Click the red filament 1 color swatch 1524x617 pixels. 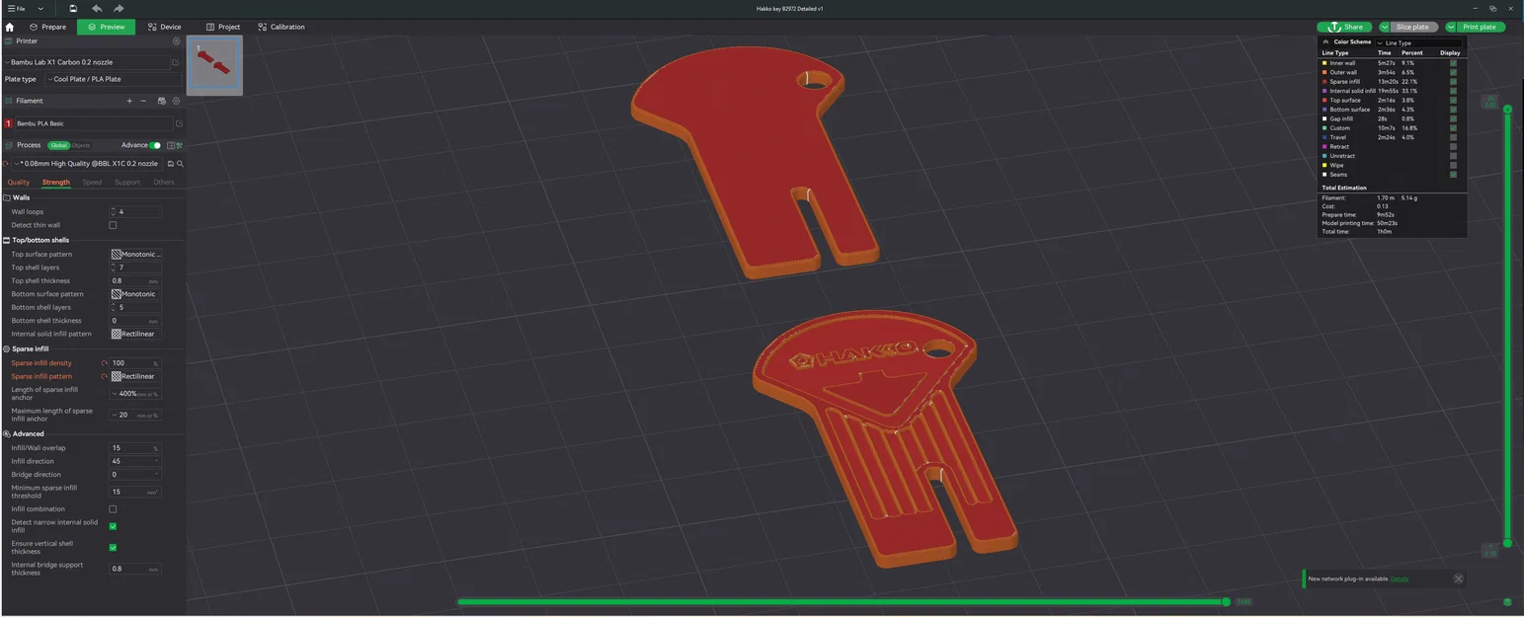click(x=9, y=123)
